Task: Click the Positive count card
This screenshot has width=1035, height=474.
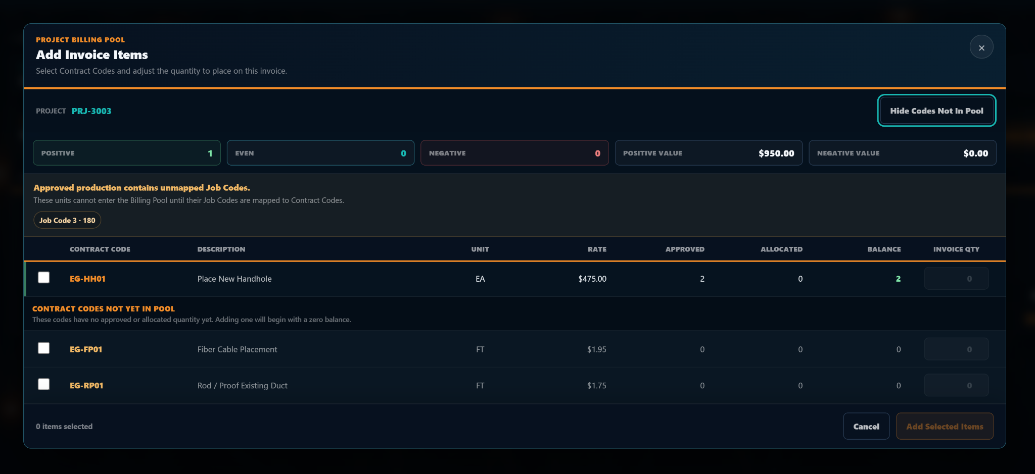Action: pyautogui.click(x=127, y=153)
